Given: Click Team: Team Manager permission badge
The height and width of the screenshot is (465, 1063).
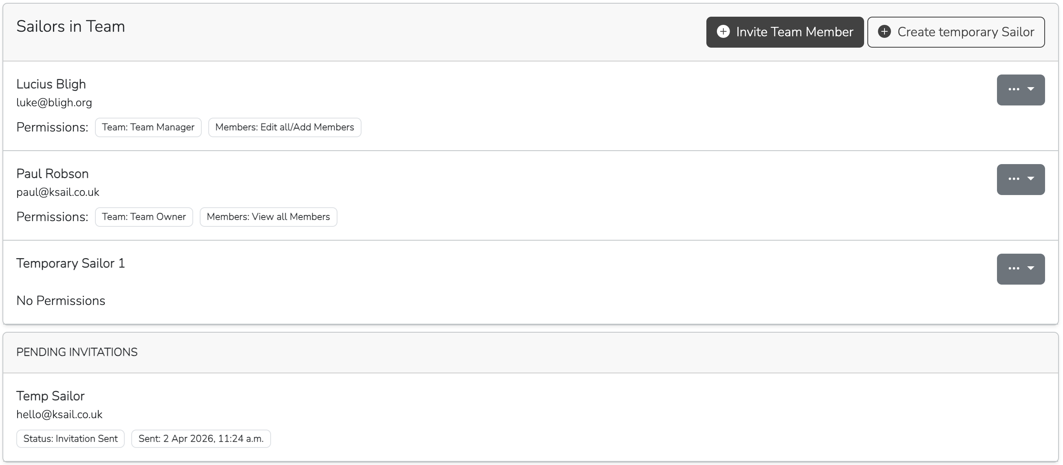Looking at the screenshot, I should point(148,127).
